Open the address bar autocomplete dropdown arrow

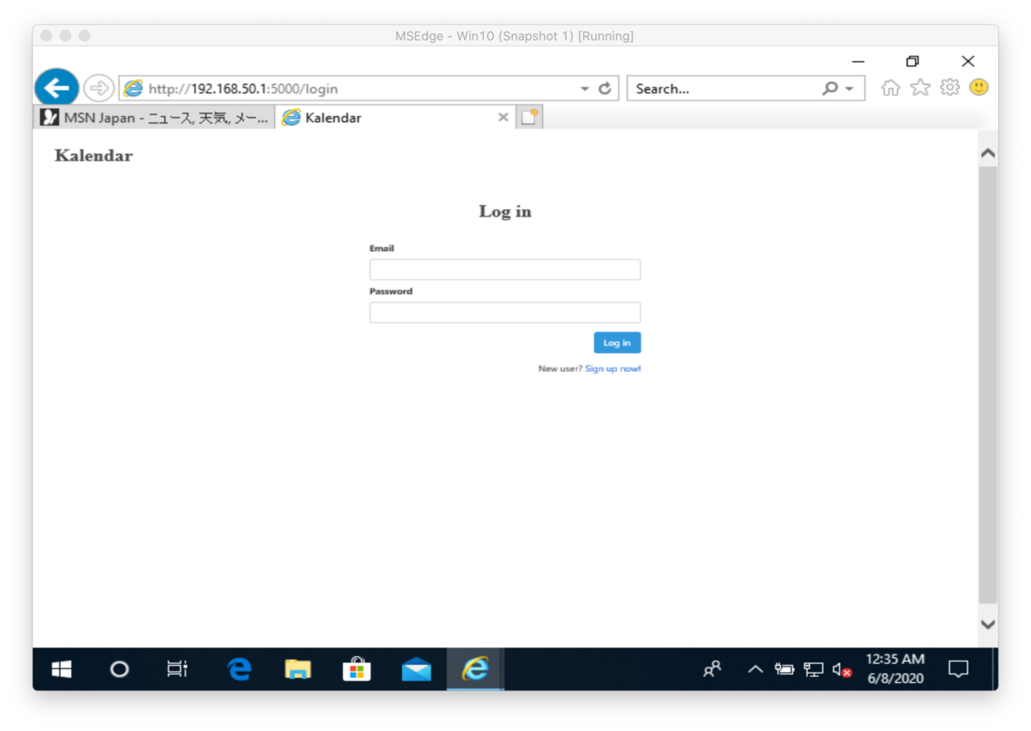(585, 88)
